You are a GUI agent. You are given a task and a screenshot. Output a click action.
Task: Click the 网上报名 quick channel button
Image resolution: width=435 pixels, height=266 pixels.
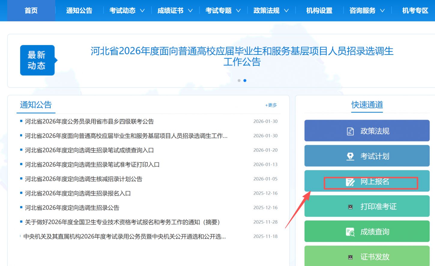click(367, 181)
